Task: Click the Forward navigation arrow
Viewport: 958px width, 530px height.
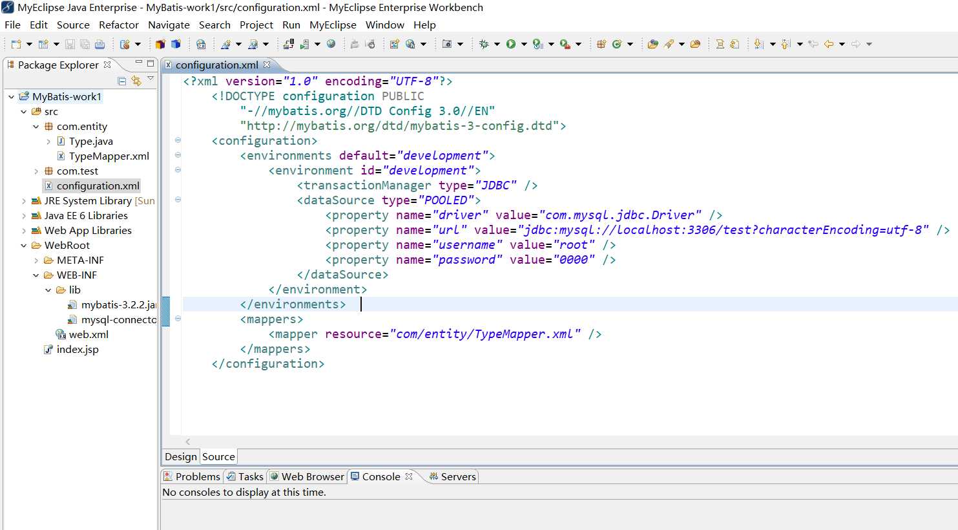Action: click(856, 44)
